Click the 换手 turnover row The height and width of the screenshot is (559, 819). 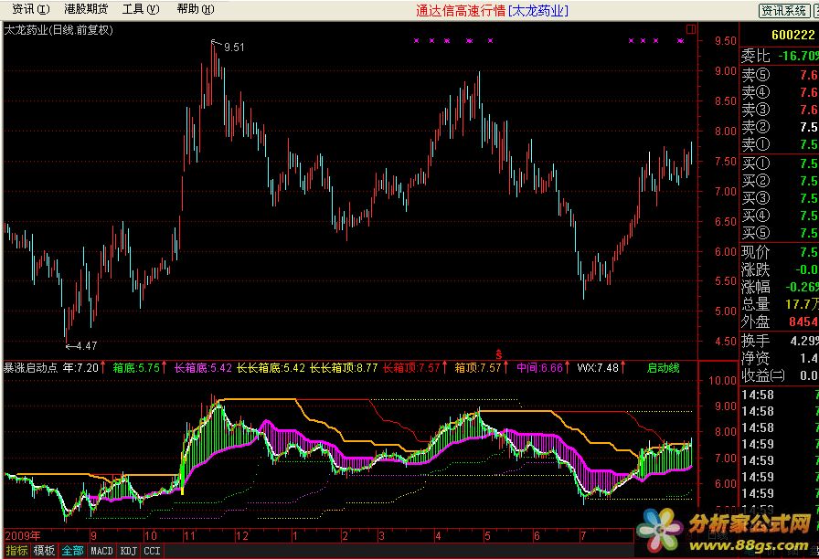[780, 341]
